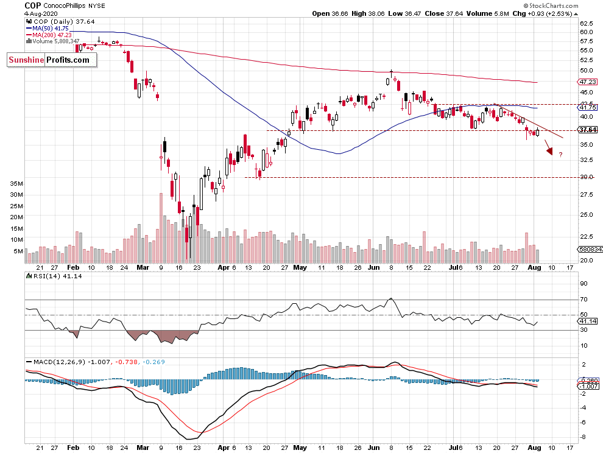This screenshot has width=603, height=453.
Task: Click the blue -0.269 MACD histogram value
Action: tap(154, 362)
